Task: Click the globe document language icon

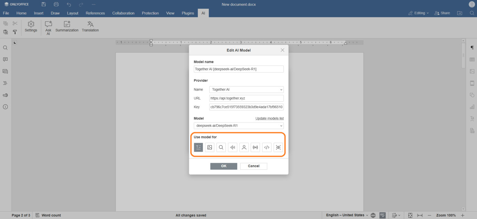Action: 373,215
